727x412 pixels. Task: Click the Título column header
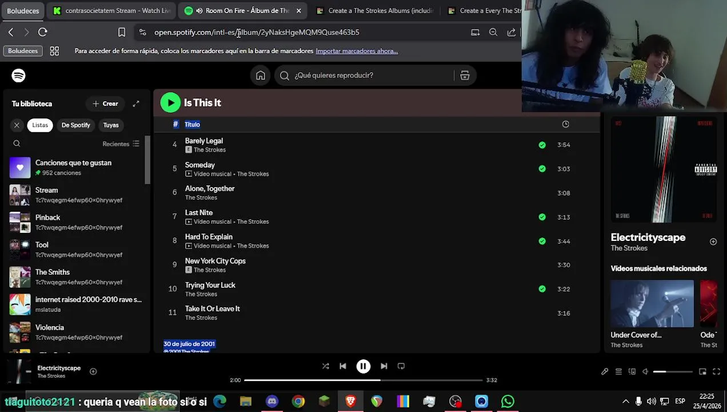(x=192, y=124)
